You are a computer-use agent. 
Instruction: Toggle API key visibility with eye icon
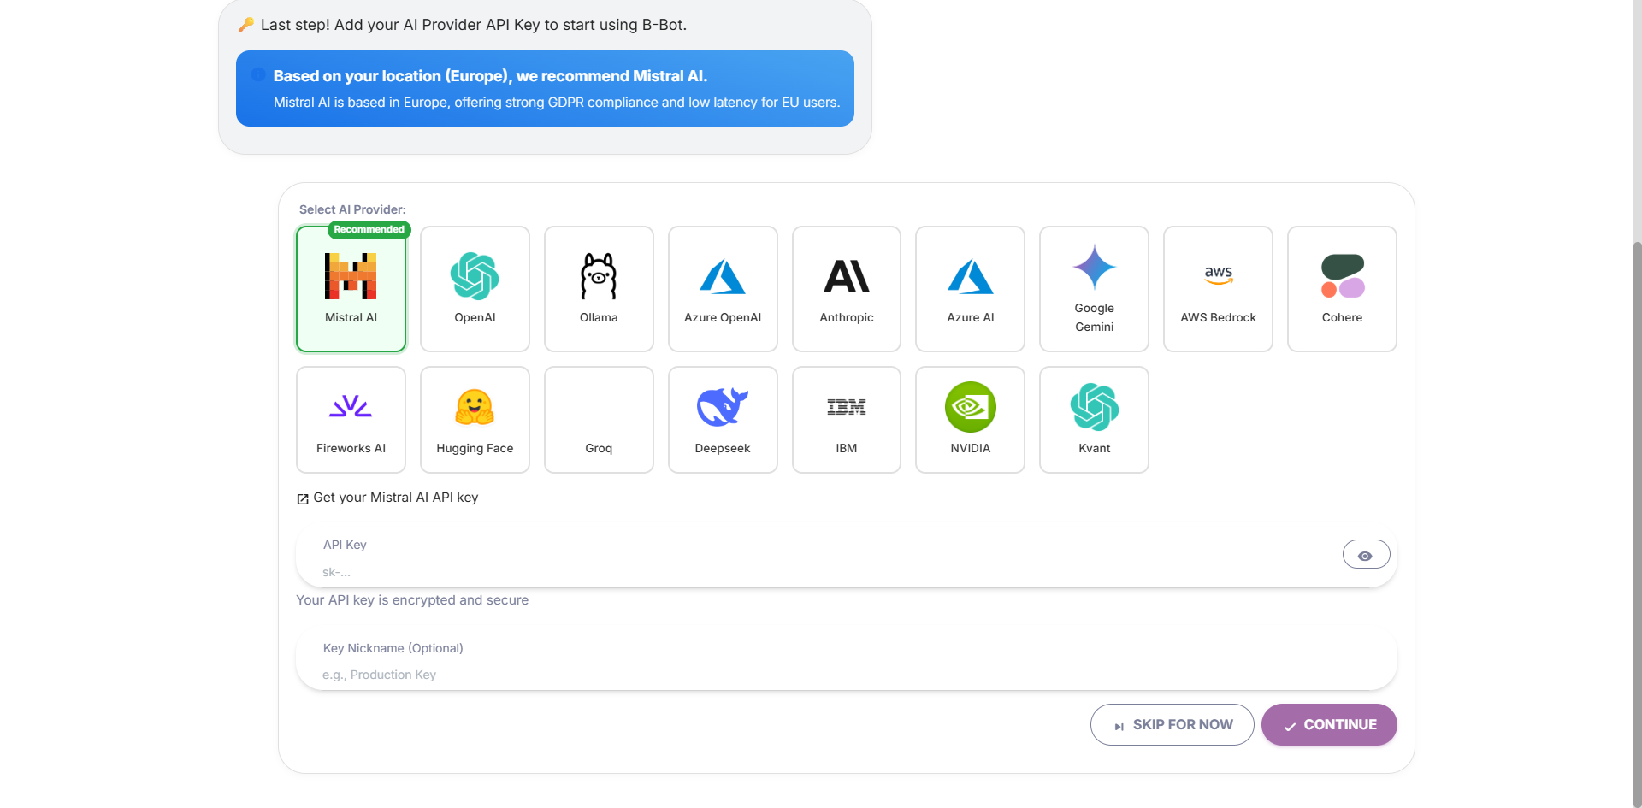pos(1366,554)
